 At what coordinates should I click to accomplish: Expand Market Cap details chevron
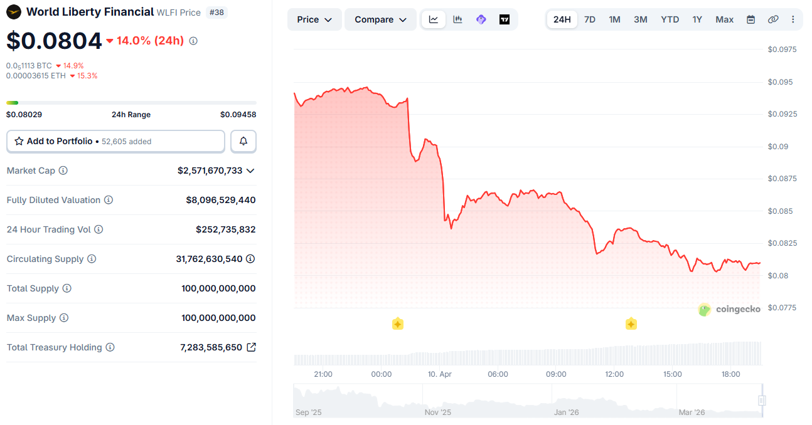(x=250, y=171)
